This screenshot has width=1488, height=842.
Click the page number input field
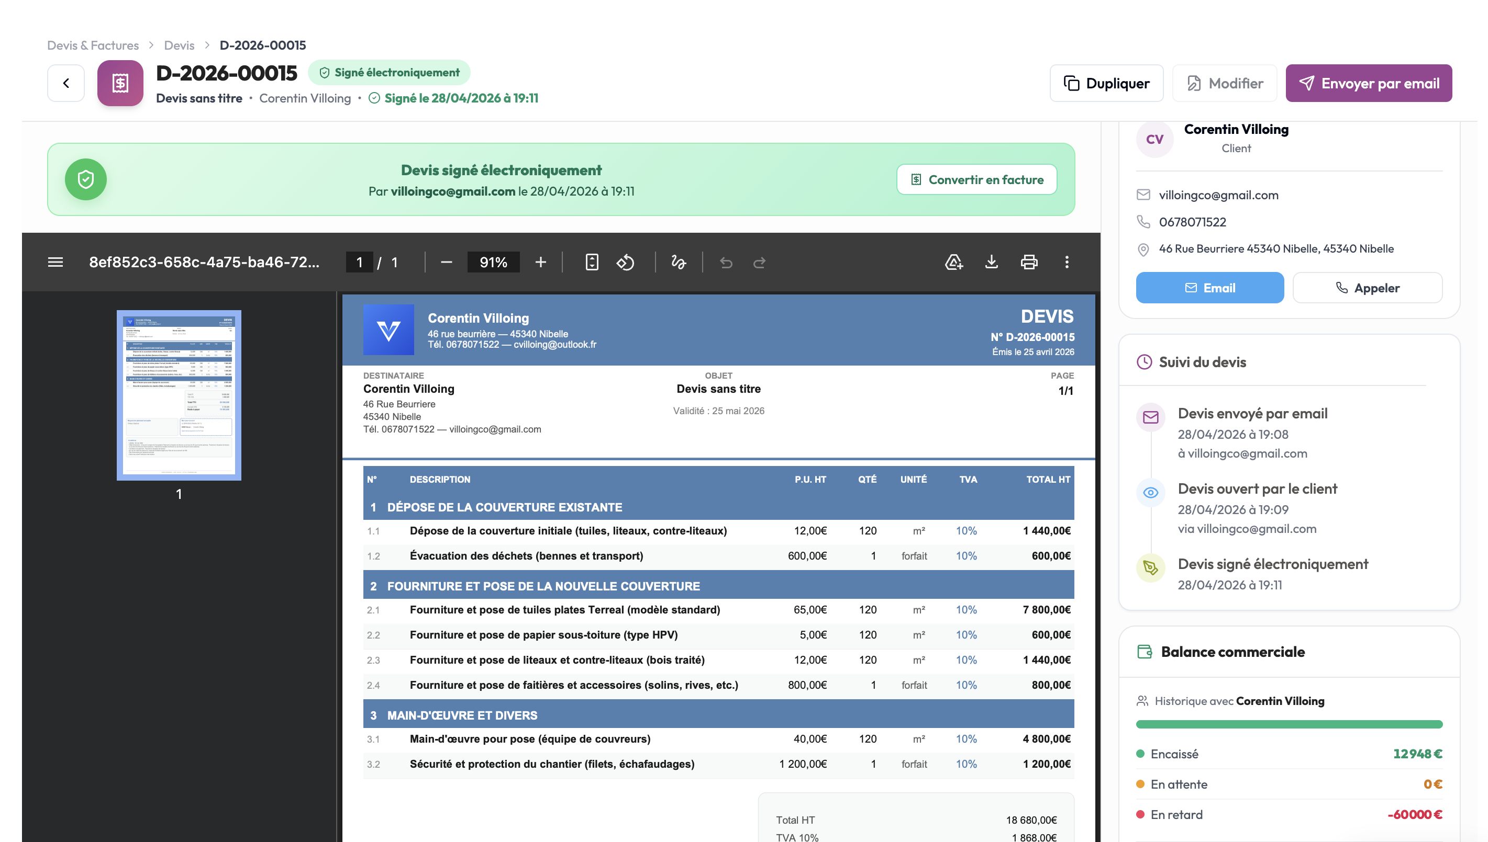[359, 263]
